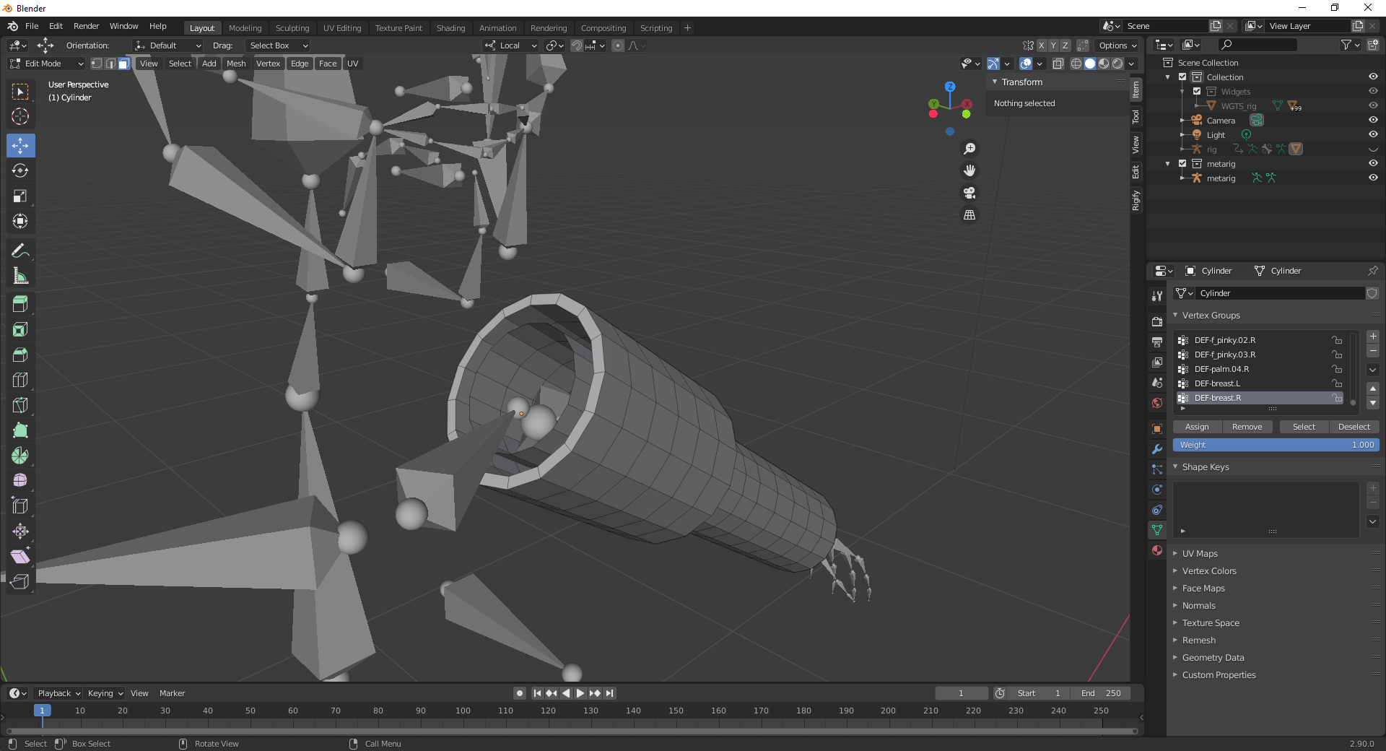Screen dimensions: 1386x751
Task: Click the Remove vertex group button
Action: coord(1247,427)
